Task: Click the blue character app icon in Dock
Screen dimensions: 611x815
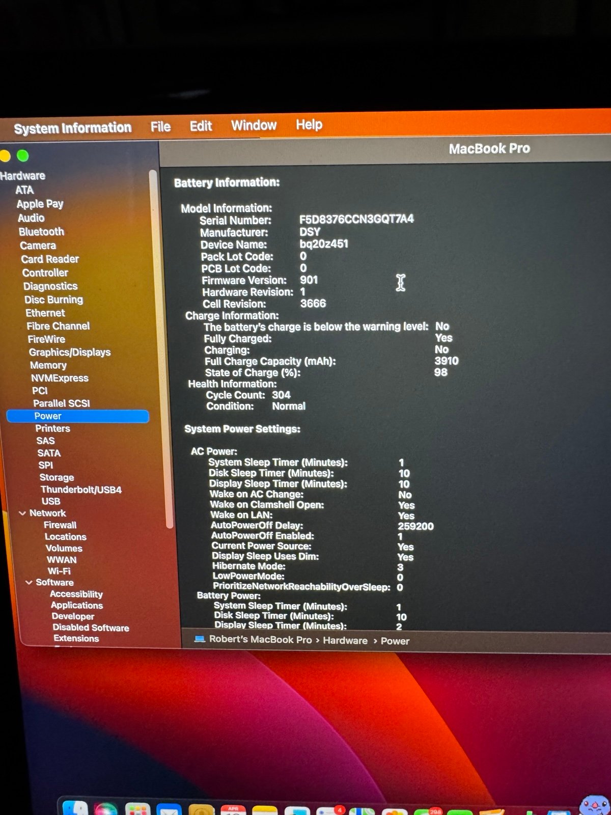Action: (594, 805)
